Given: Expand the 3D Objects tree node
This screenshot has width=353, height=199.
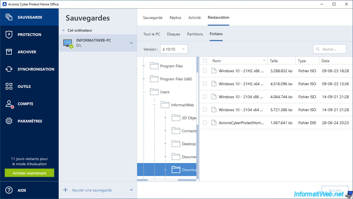Looking at the screenshot, I should pos(165,118).
